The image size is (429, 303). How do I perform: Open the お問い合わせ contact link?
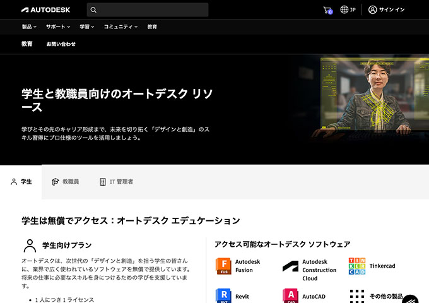point(61,44)
